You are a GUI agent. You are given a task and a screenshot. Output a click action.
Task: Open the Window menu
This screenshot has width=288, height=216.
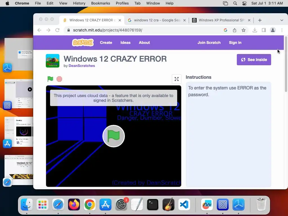pos(153,3)
